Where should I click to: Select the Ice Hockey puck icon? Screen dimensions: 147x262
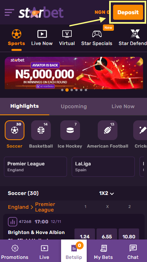(x=70, y=130)
